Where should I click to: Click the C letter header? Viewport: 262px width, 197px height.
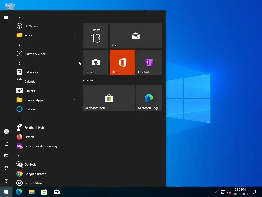(19, 64)
